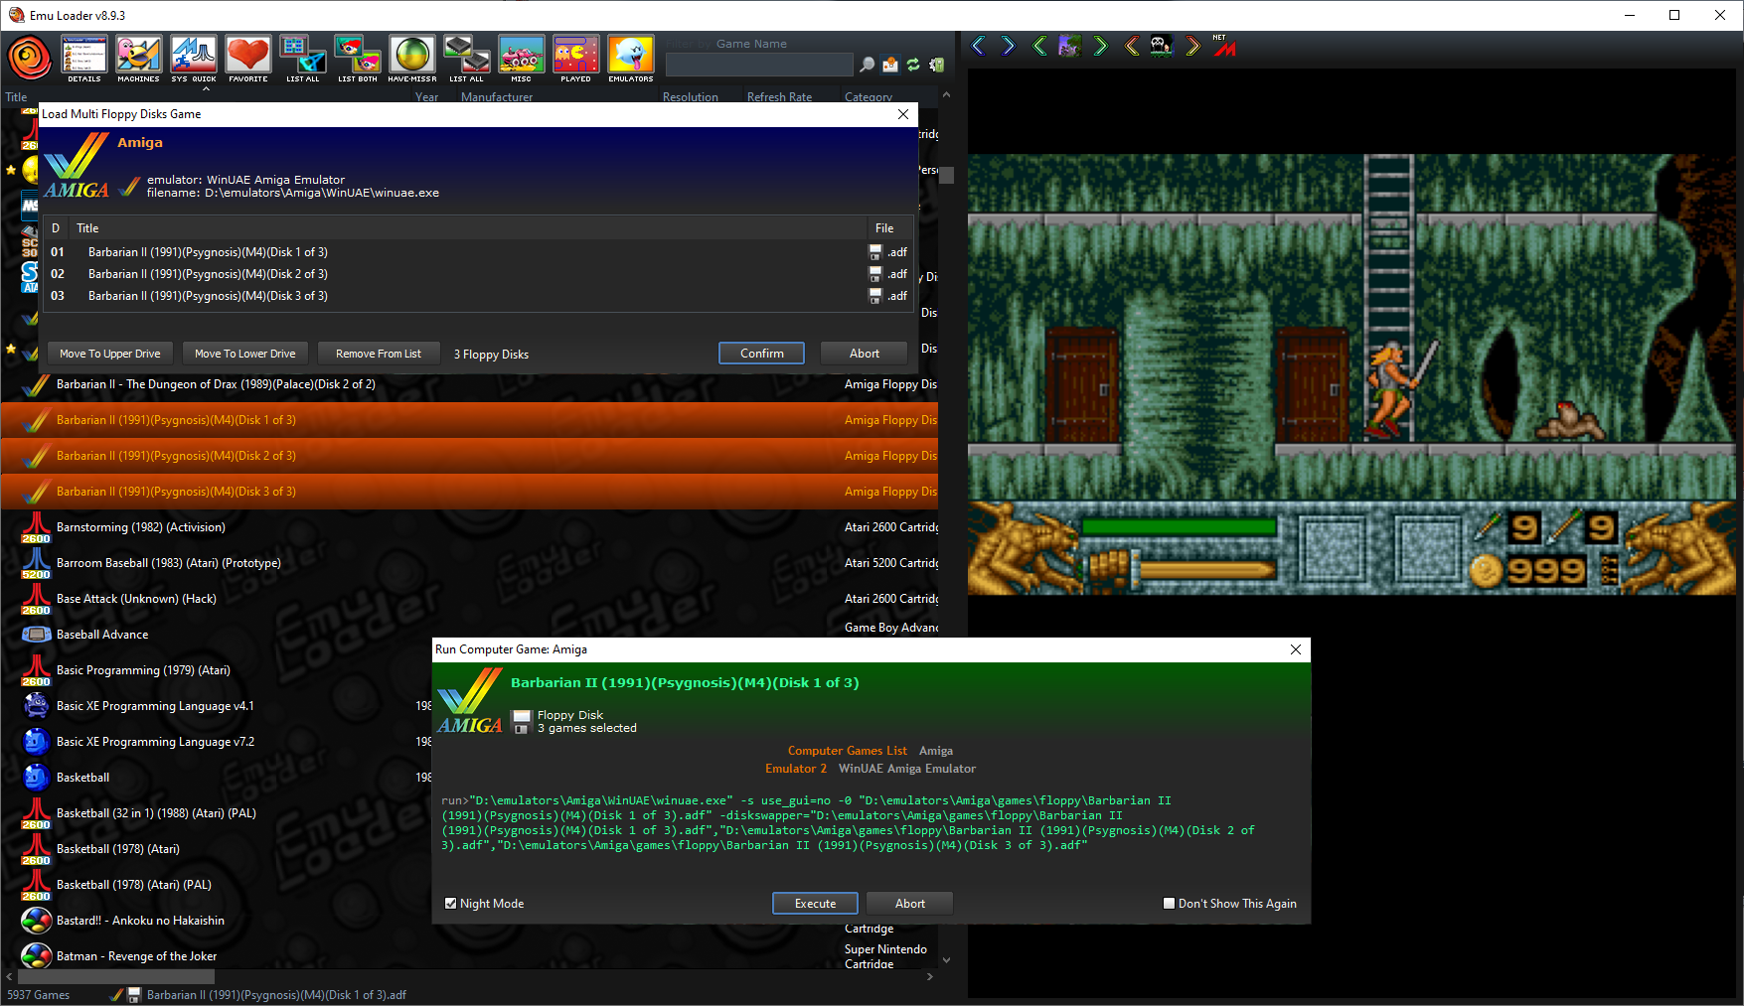Image resolution: width=1744 pixels, height=1006 pixels.
Task: Click Move To Lower Drive button
Action: (x=244, y=354)
